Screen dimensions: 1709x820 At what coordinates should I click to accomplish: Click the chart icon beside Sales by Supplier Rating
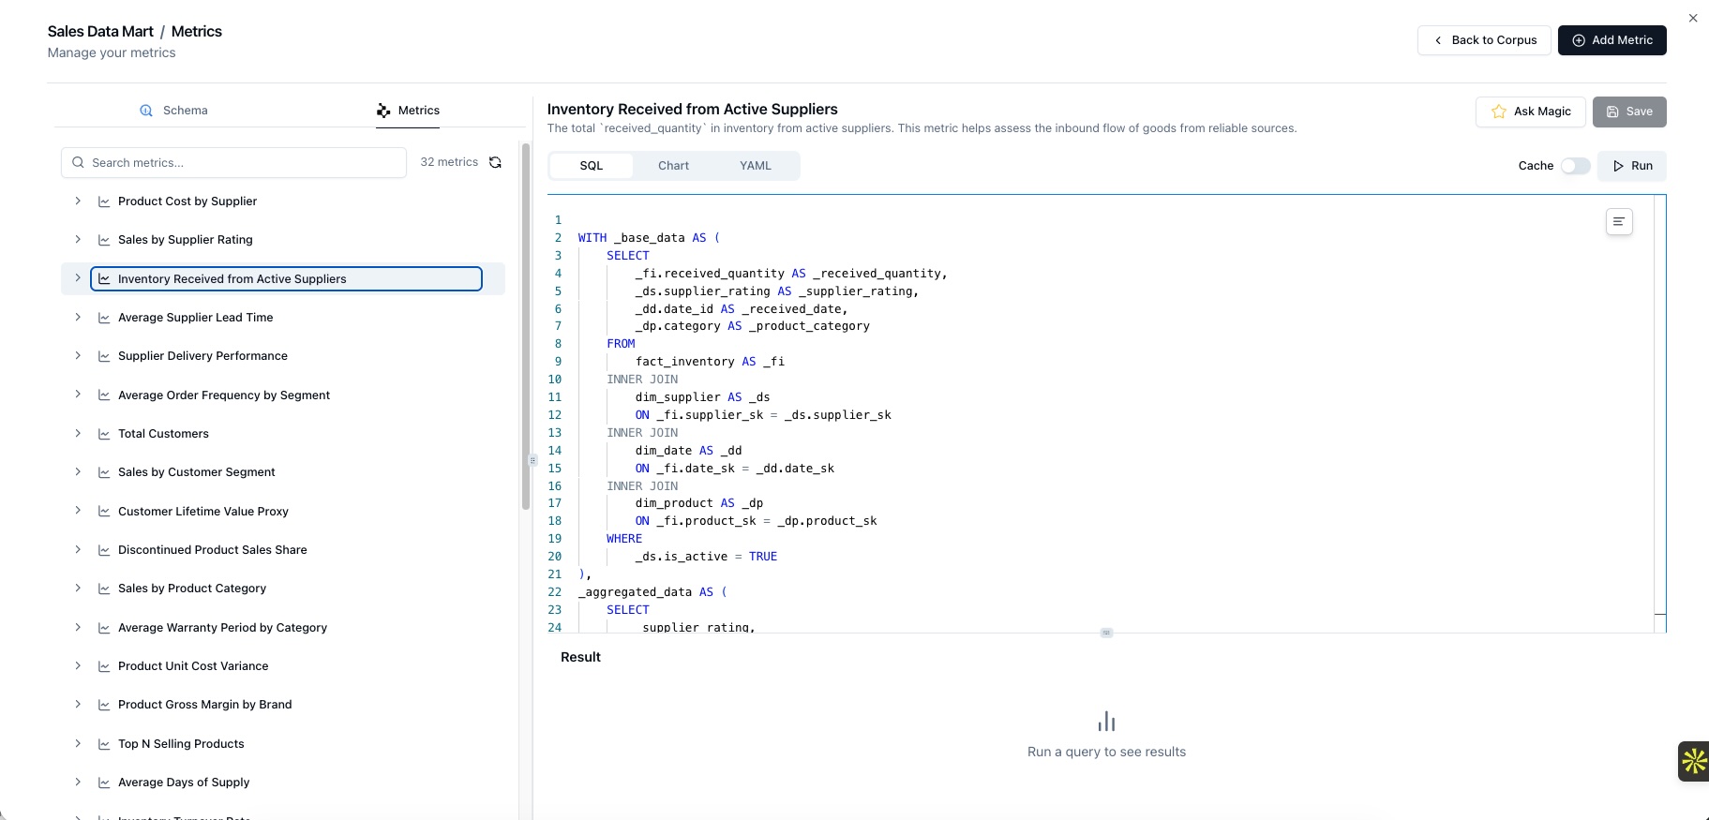tap(104, 240)
